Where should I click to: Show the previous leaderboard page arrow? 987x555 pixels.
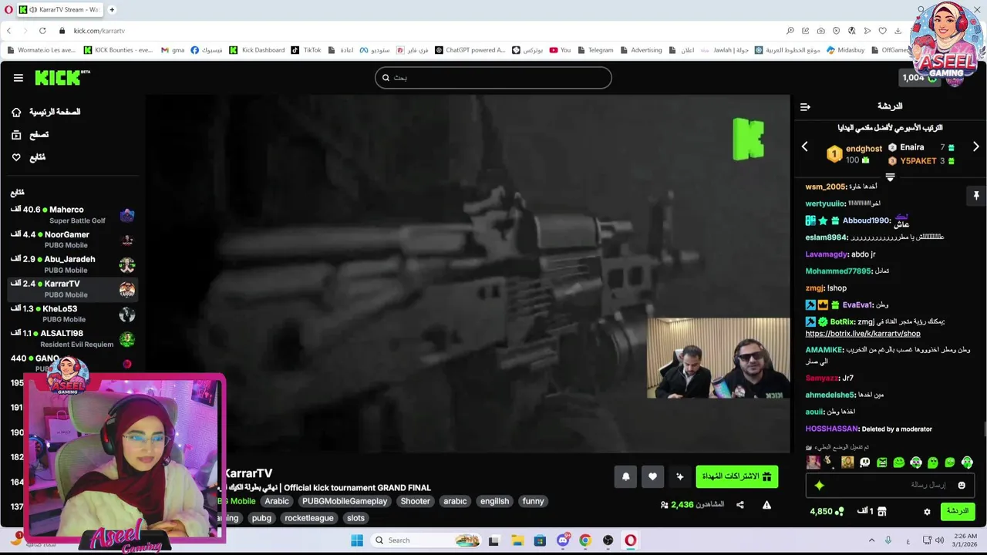804,146
